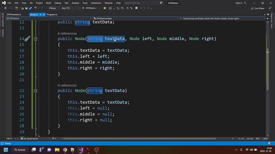Open the DFSDemo startup project dropdown arrow

point(97,8)
